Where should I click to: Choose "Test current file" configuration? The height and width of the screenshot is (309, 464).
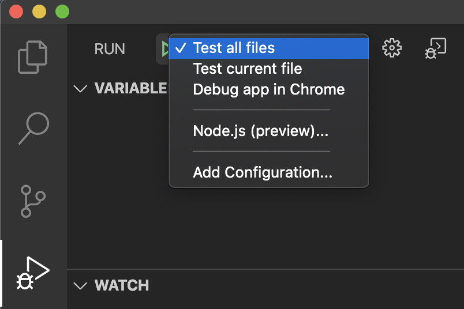click(247, 69)
